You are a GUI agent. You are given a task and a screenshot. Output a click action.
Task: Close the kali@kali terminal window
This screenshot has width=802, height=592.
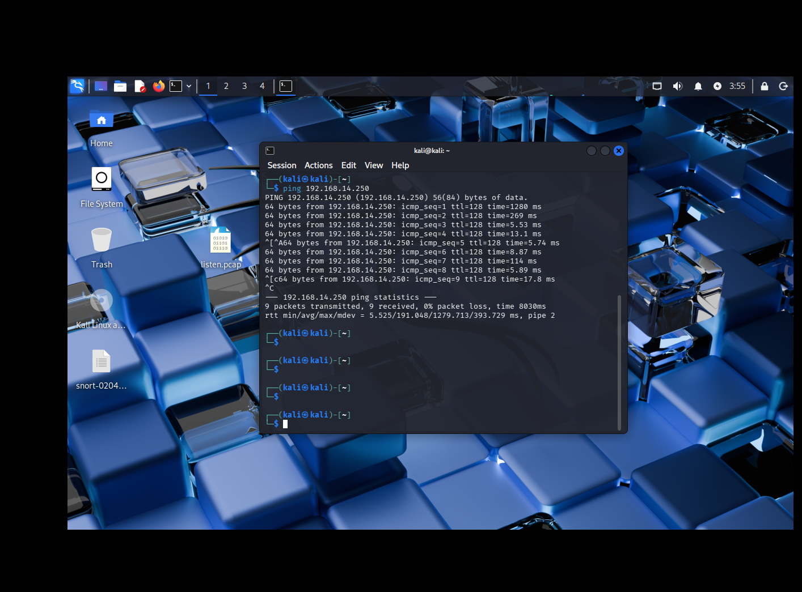click(619, 151)
